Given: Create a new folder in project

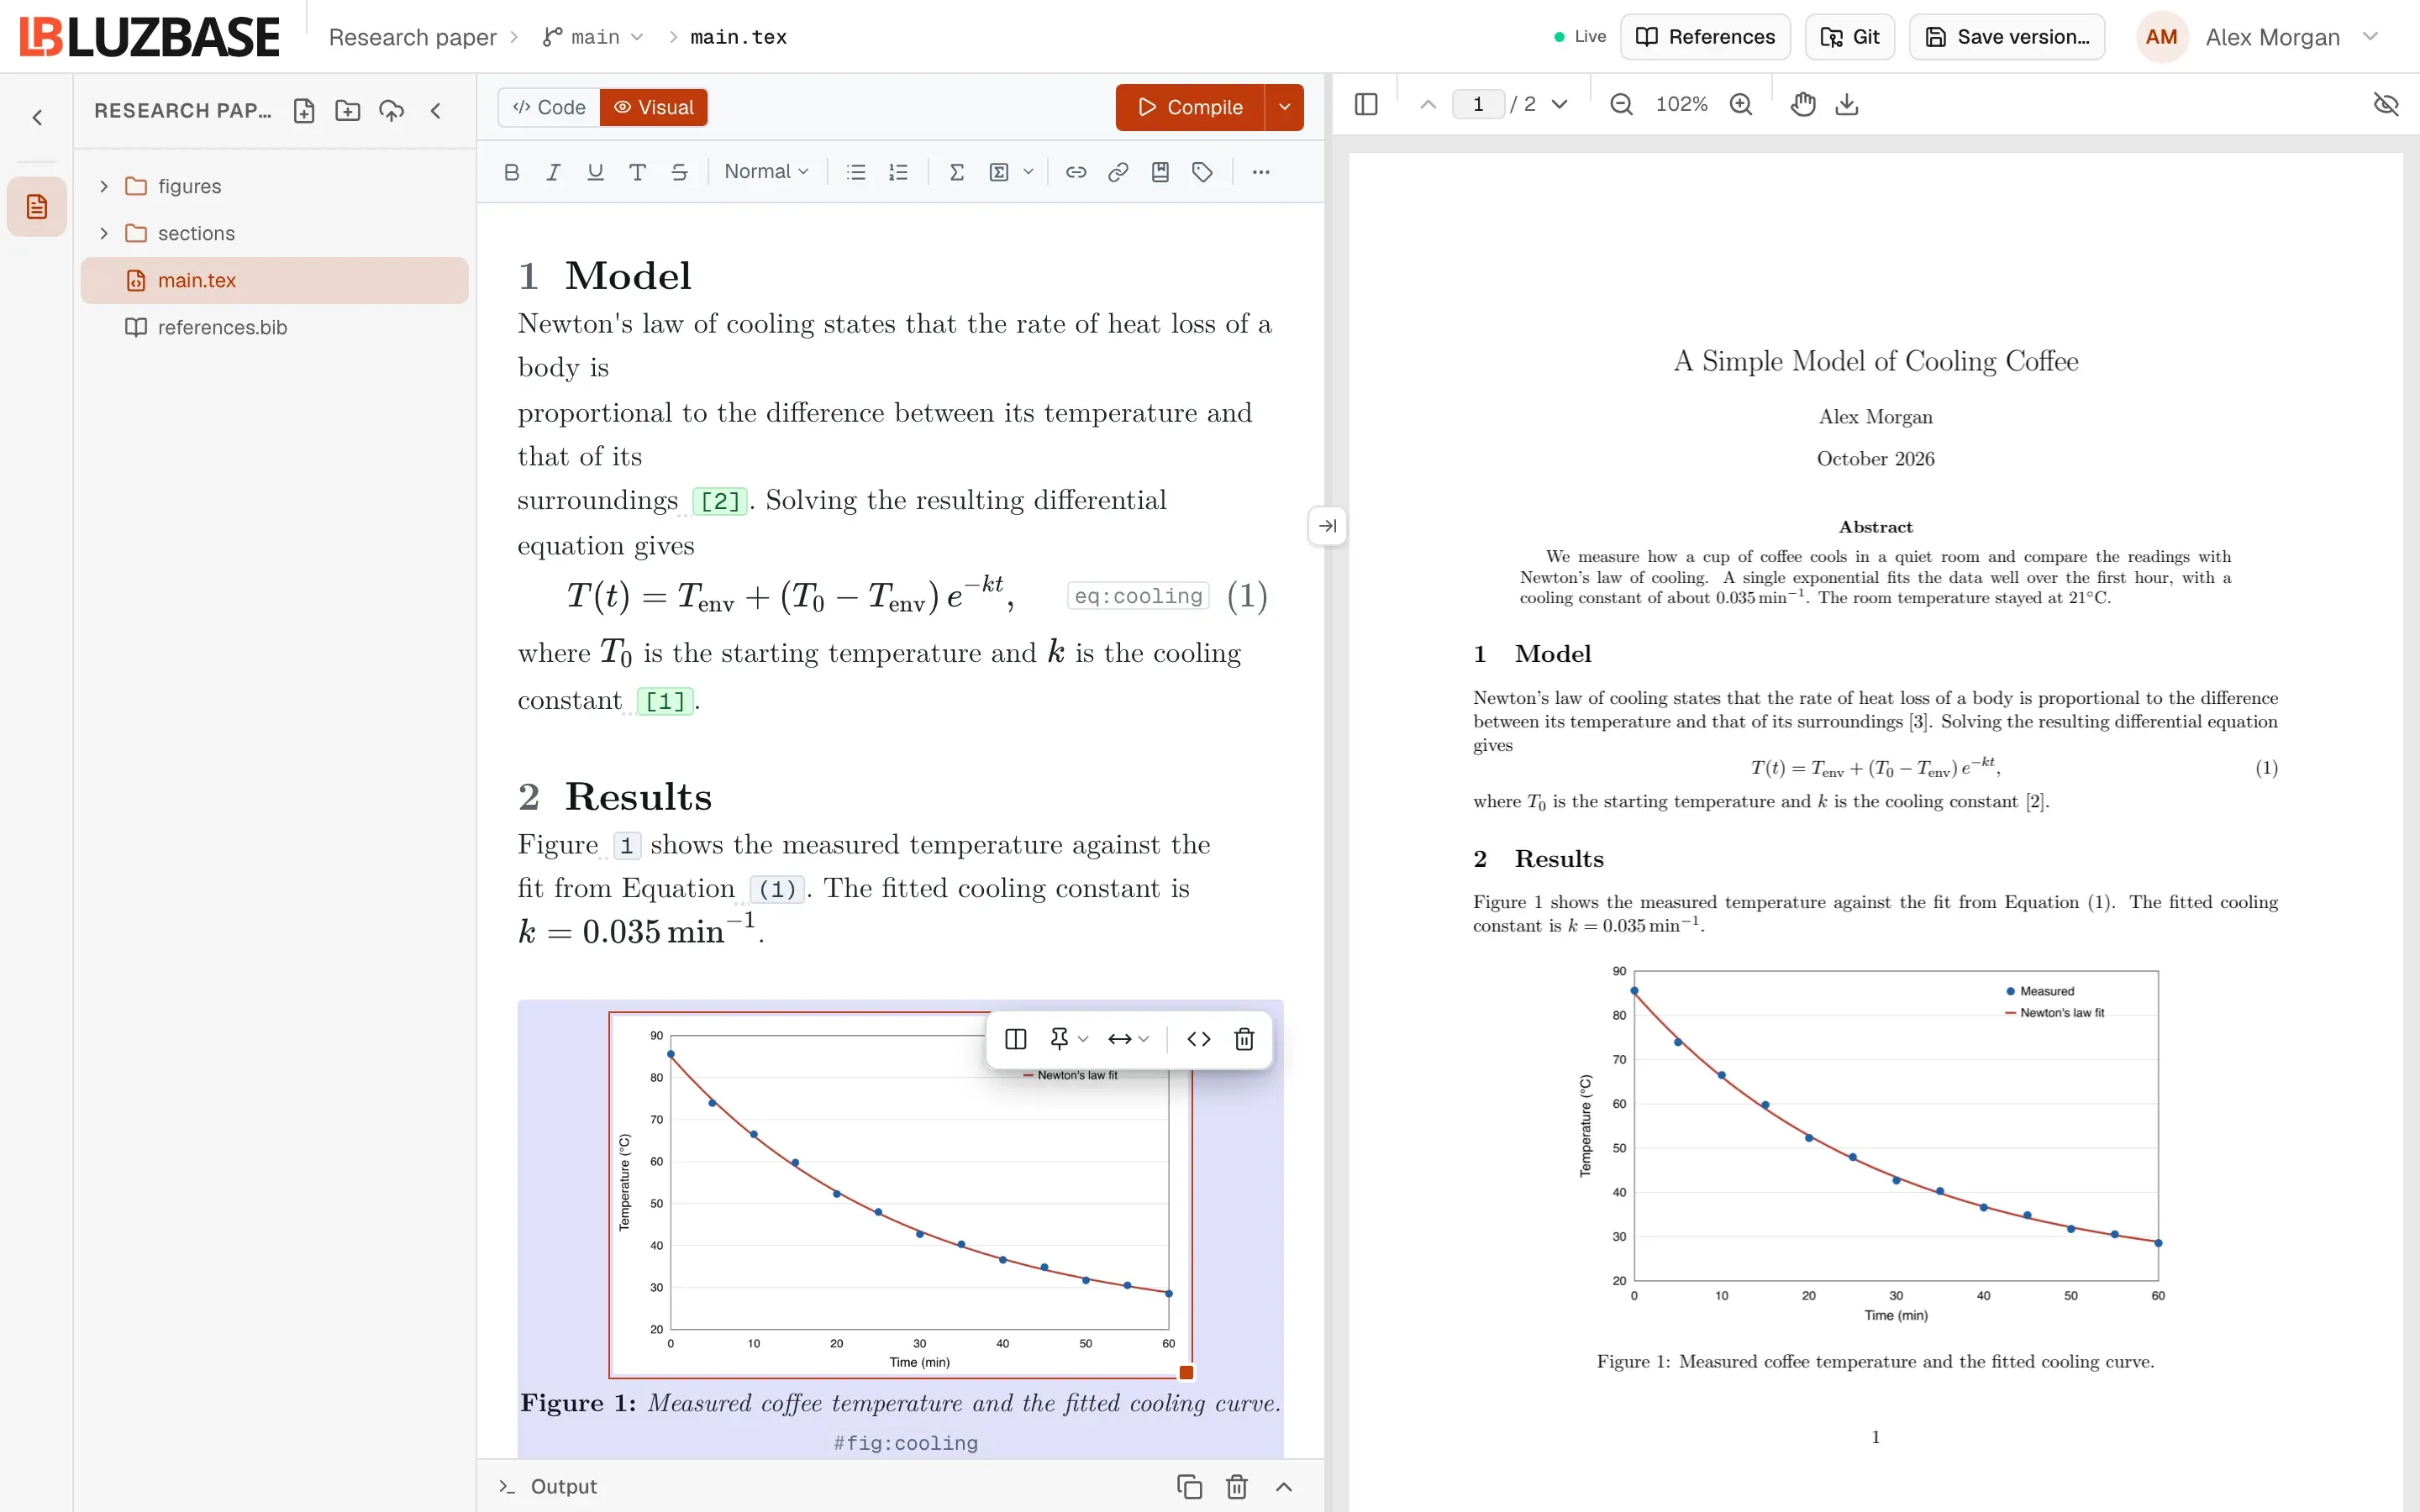Looking at the screenshot, I should [348, 111].
